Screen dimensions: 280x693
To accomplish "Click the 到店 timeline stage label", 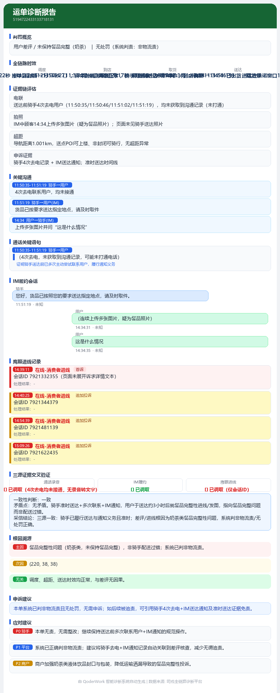I will [107, 70].
